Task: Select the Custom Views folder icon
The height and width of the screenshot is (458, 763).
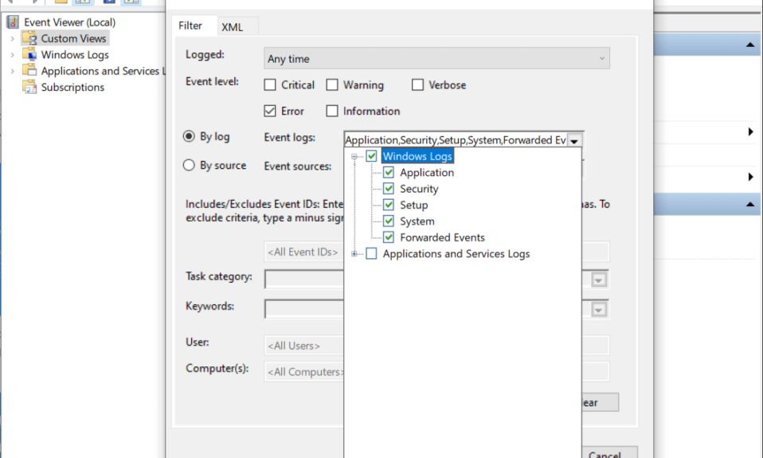Action: coord(29,38)
